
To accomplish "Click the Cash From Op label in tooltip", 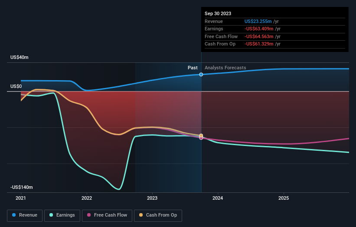I will [x=220, y=44].
